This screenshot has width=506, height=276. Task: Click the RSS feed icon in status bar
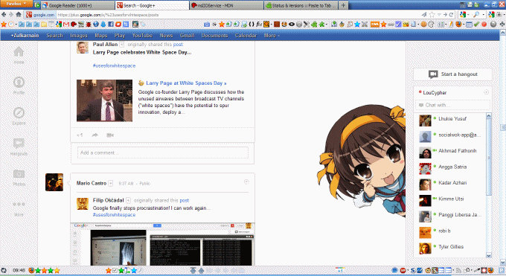tap(458, 270)
